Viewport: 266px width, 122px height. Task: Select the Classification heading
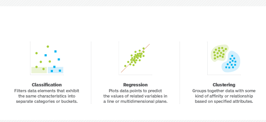coord(47,85)
